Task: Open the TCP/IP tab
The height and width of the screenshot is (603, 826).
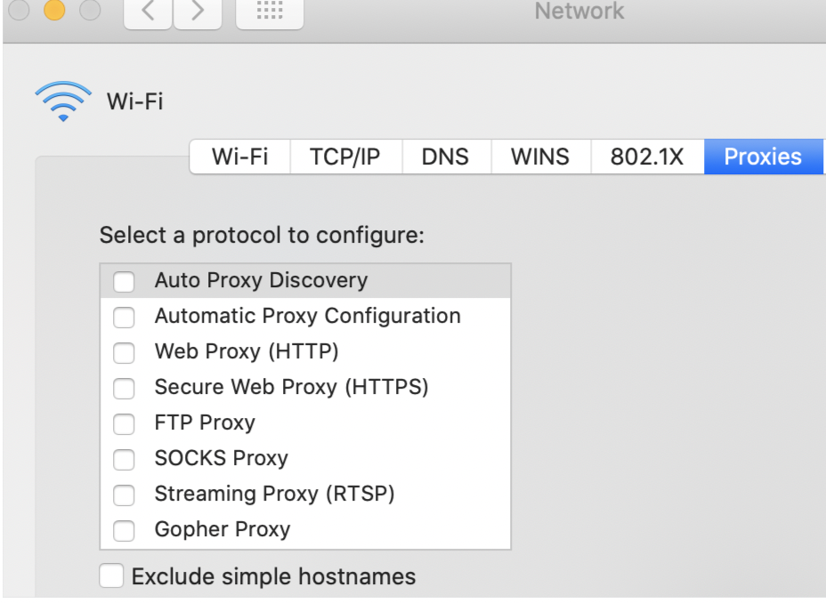Action: pyautogui.click(x=345, y=157)
